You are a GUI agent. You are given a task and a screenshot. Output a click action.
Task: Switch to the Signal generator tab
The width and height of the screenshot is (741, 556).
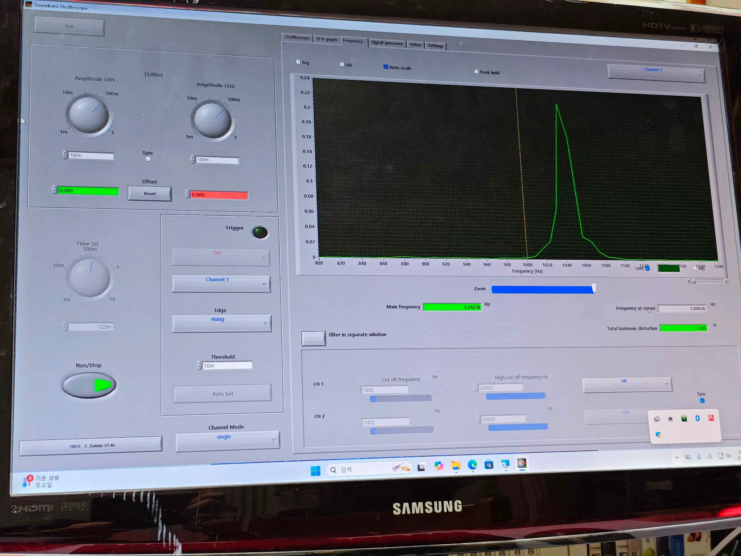click(x=387, y=43)
